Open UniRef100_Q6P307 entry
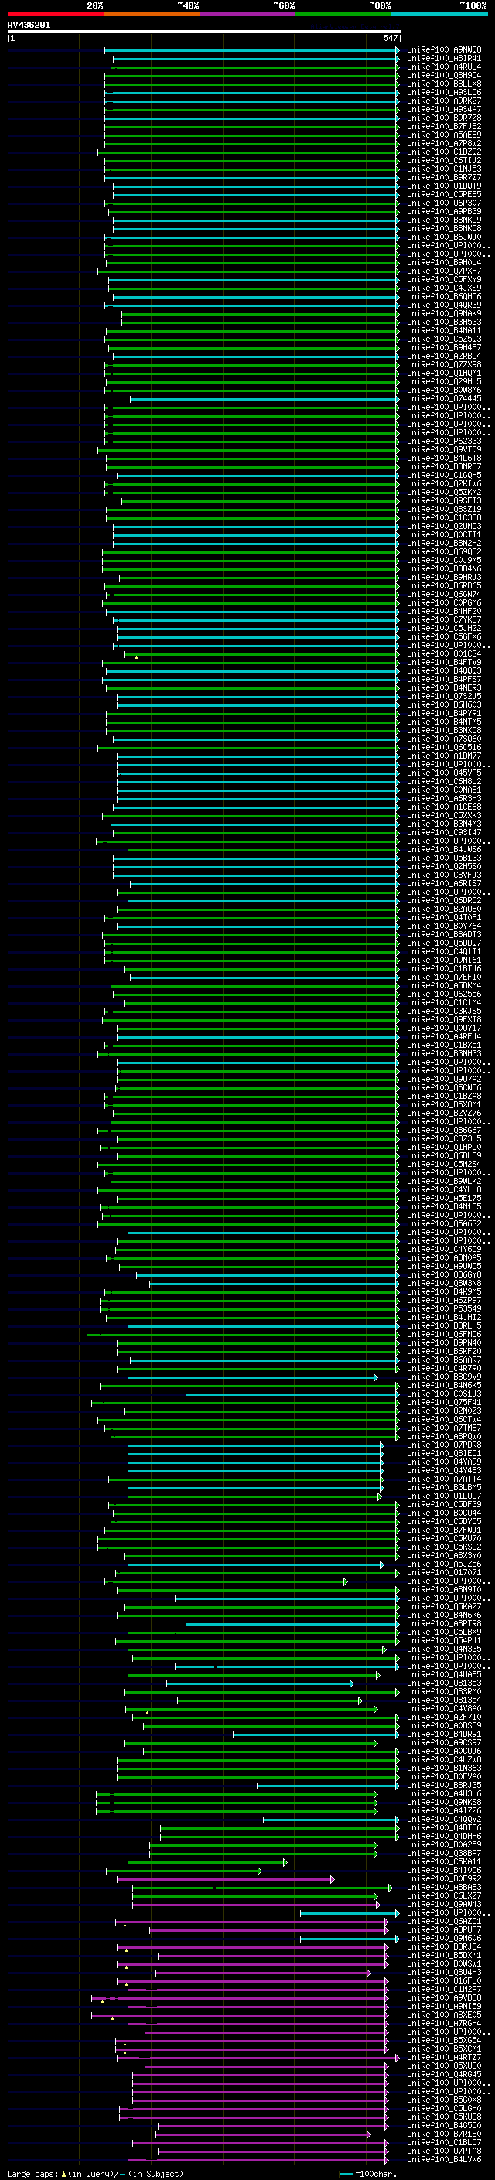Image resolution: width=495 pixels, height=2180 pixels. tap(444, 203)
